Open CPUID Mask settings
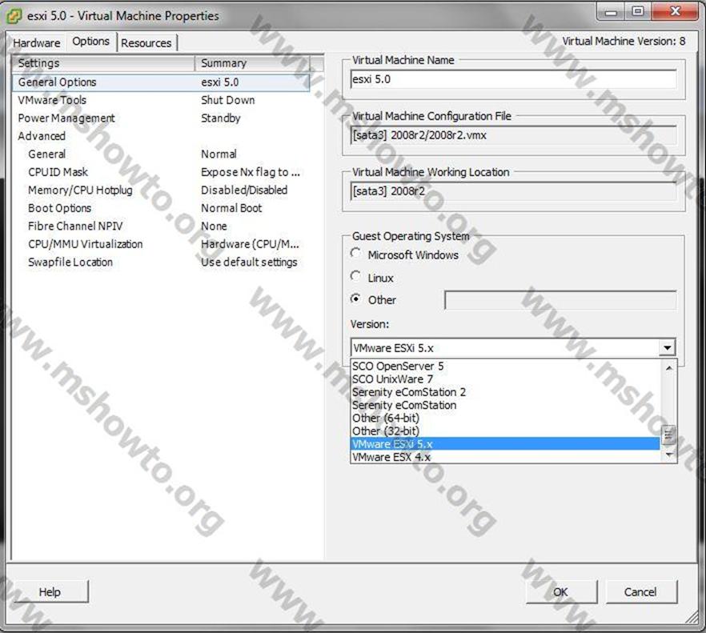 point(161,172)
